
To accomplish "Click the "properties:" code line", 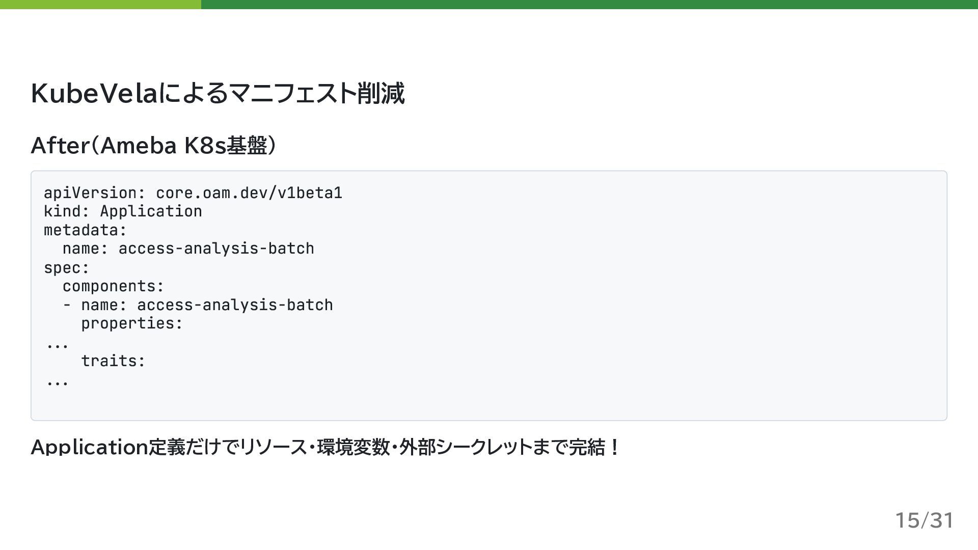I will pyautogui.click(x=132, y=323).
